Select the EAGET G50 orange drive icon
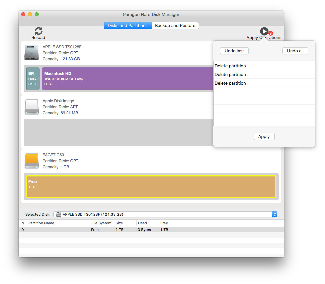325x284 pixels. pos(32,161)
